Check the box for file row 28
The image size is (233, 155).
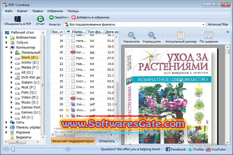[x=68, y=98]
